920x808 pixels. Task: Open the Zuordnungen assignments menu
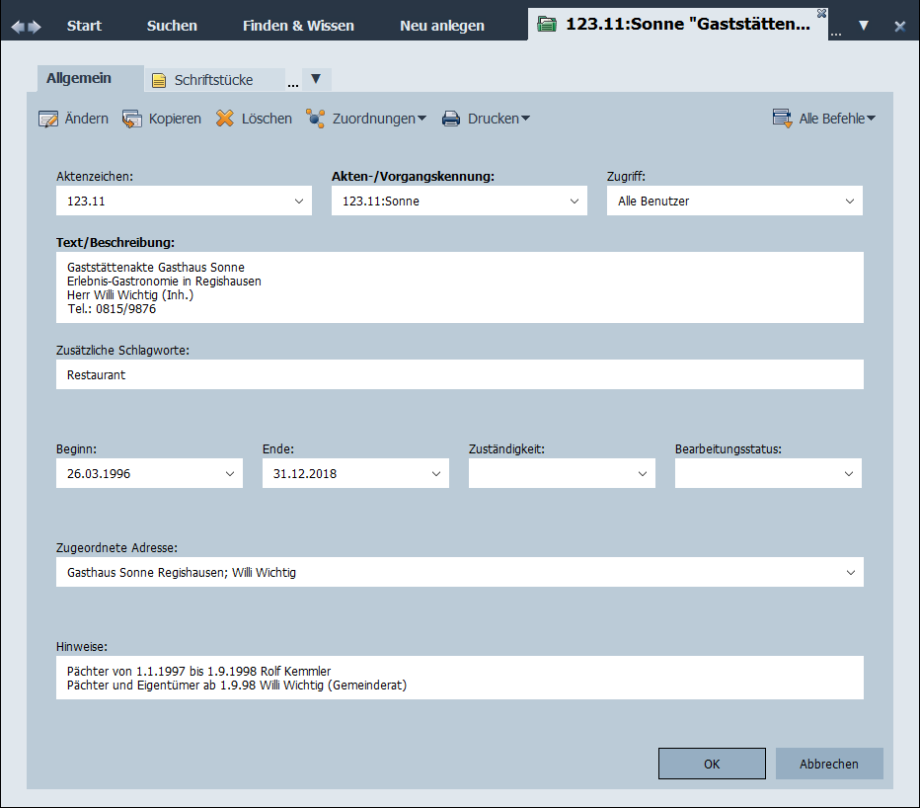[366, 119]
